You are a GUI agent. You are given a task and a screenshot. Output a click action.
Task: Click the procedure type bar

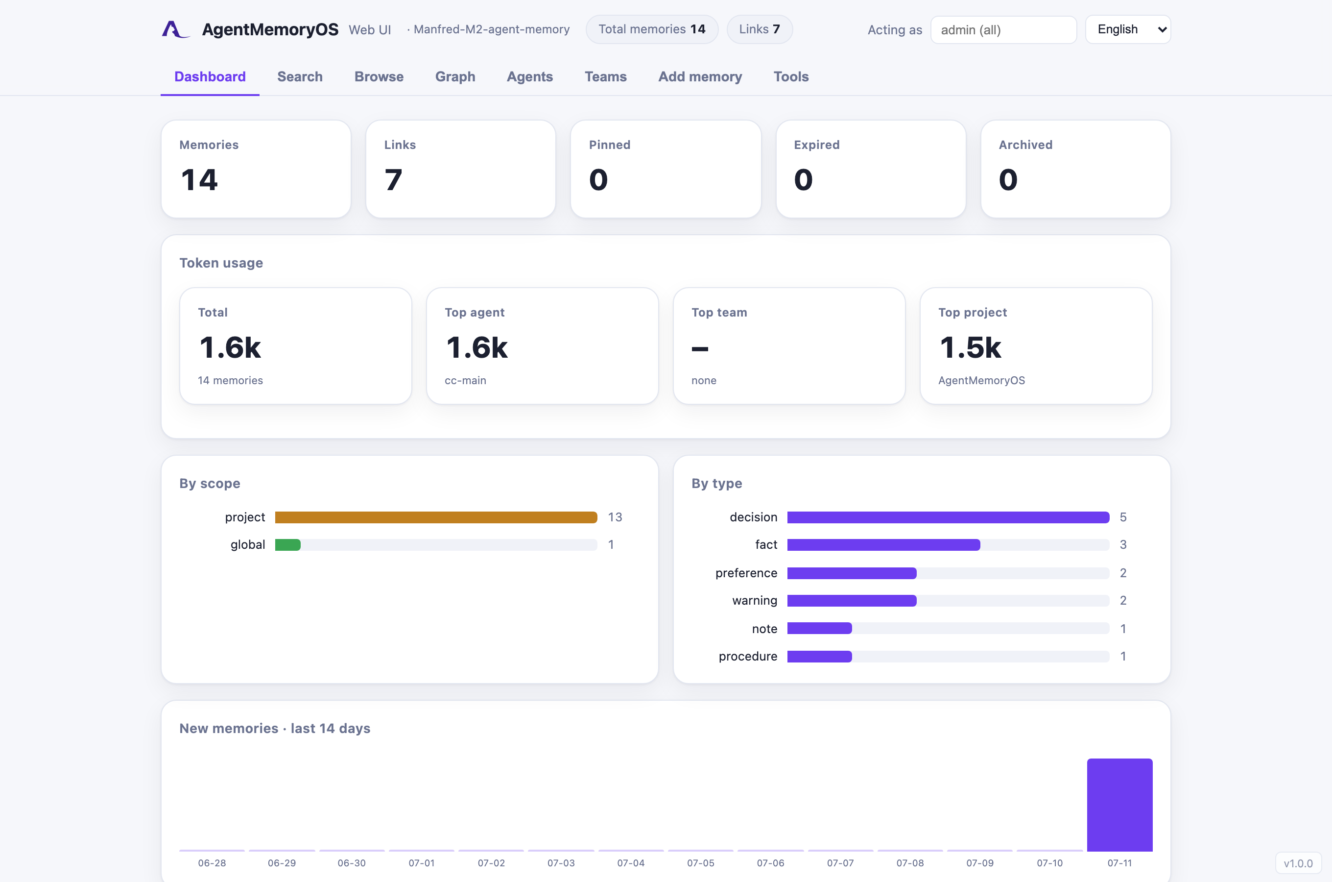tap(819, 656)
